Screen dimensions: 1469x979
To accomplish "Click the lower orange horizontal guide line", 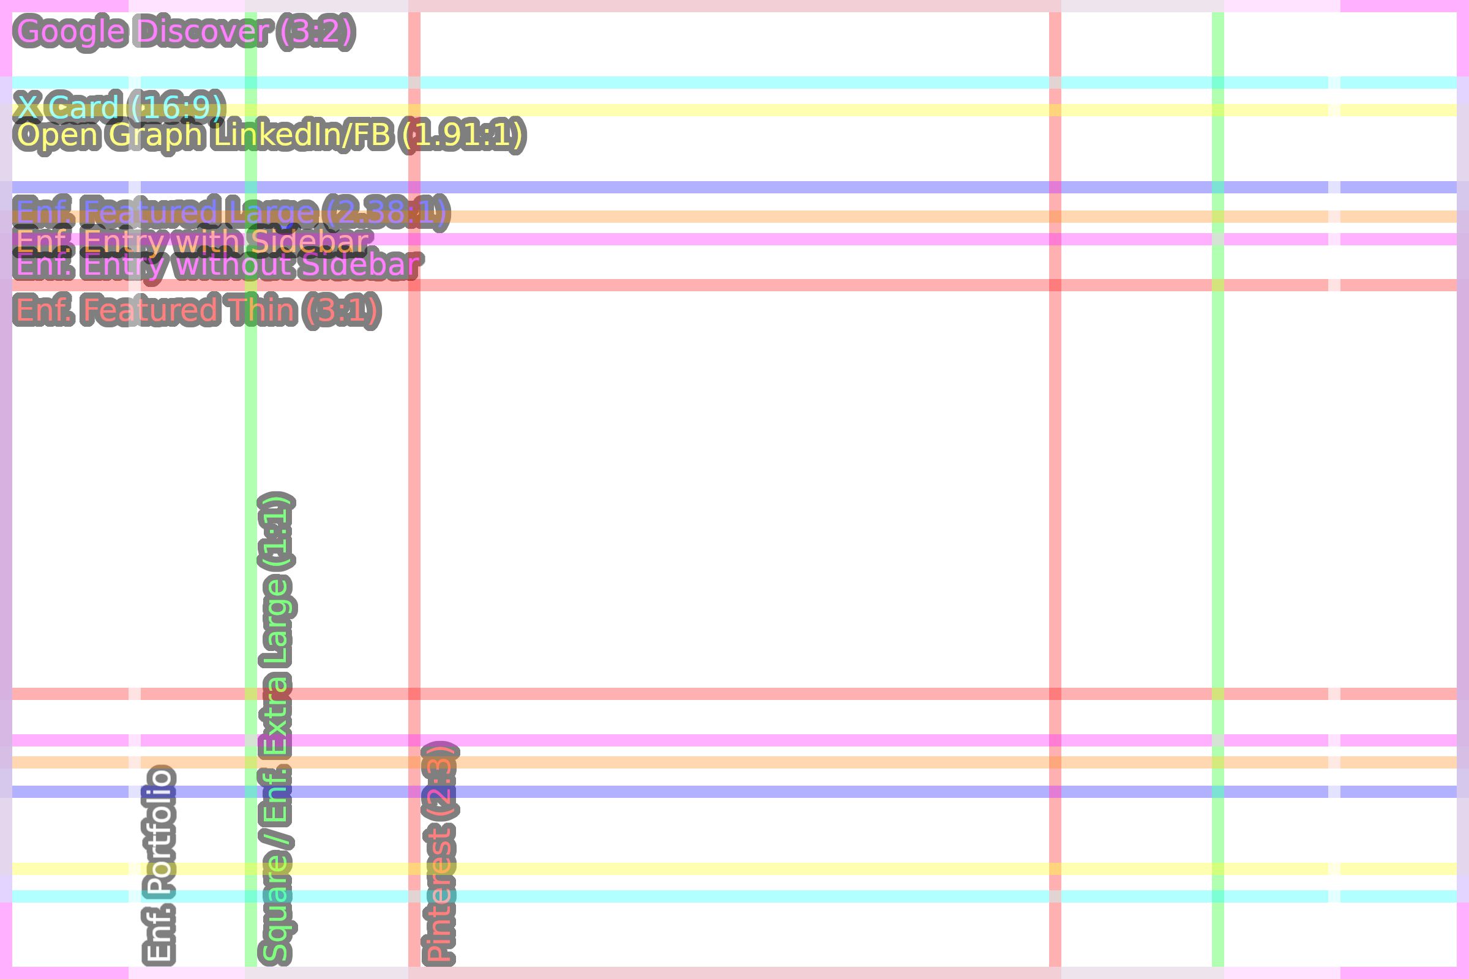I will (749, 762).
